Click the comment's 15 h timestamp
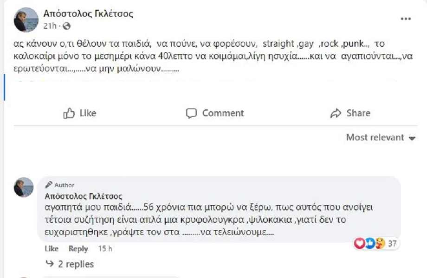Image resolution: width=427 pixels, height=278 pixels. coord(105,249)
